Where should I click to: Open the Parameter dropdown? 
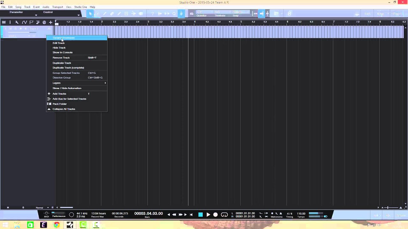coord(36,15)
